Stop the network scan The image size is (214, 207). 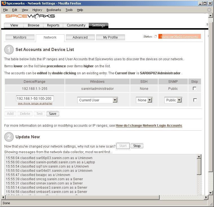(x=137, y=146)
